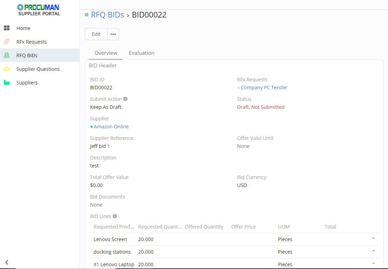Switch to the Overview tab
The width and height of the screenshot is (388, 269).
coord(106,53)
